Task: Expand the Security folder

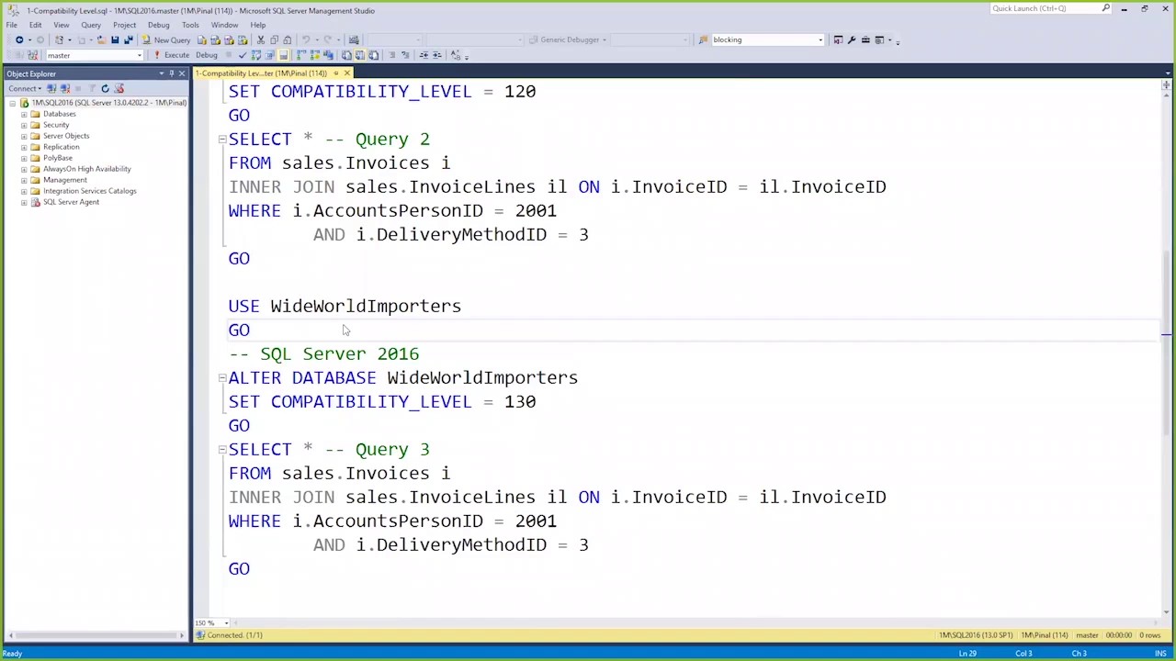Action: coord(24,125)
